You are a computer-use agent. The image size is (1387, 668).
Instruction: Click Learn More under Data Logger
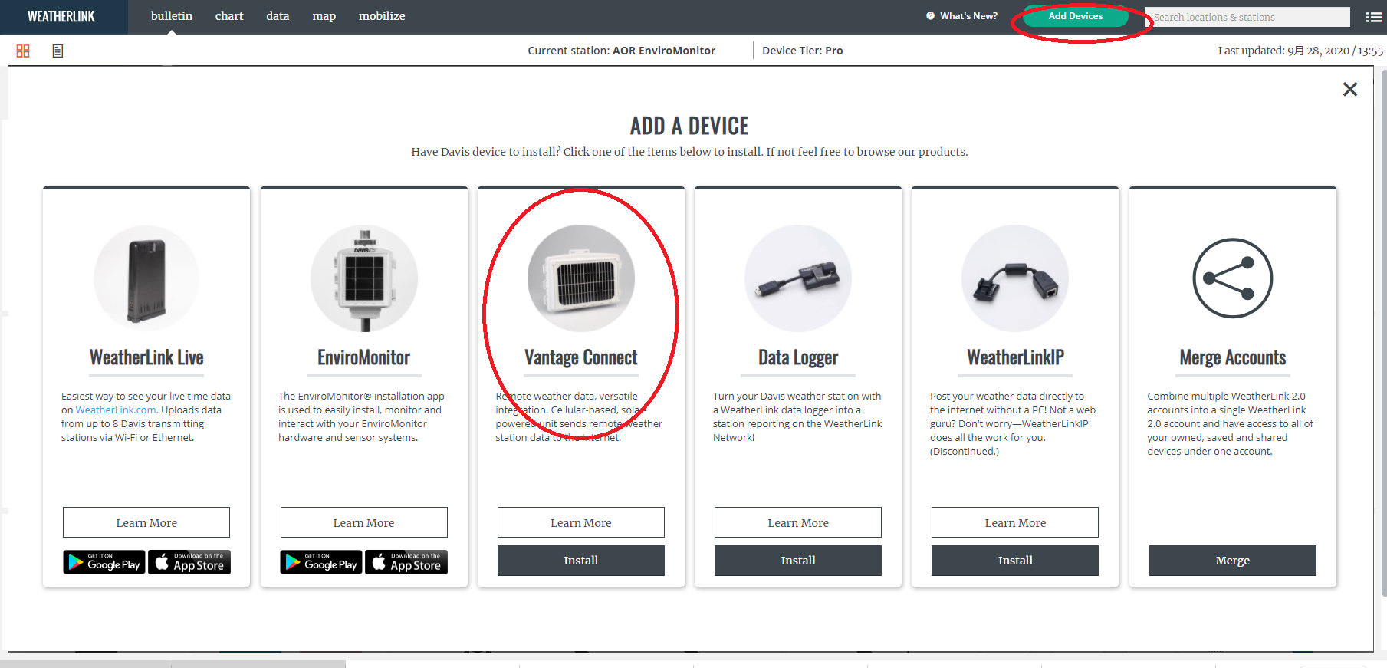[798, 522]
